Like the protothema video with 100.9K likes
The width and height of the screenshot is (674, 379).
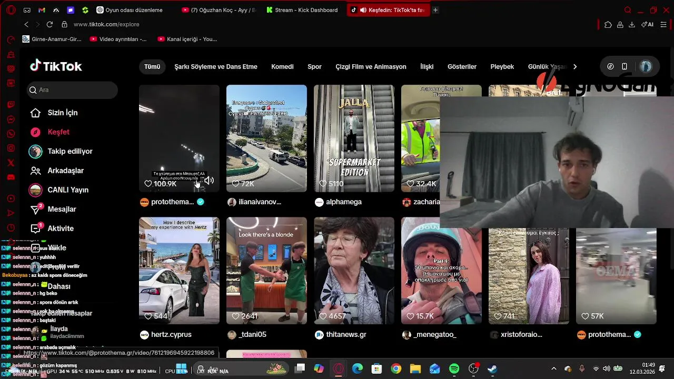pyautogui.click(x=148, y=184)
